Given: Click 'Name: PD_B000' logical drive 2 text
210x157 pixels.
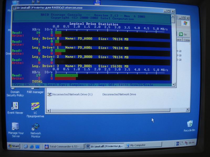Looking at the screenshot, I should click(x=79, y=57).
